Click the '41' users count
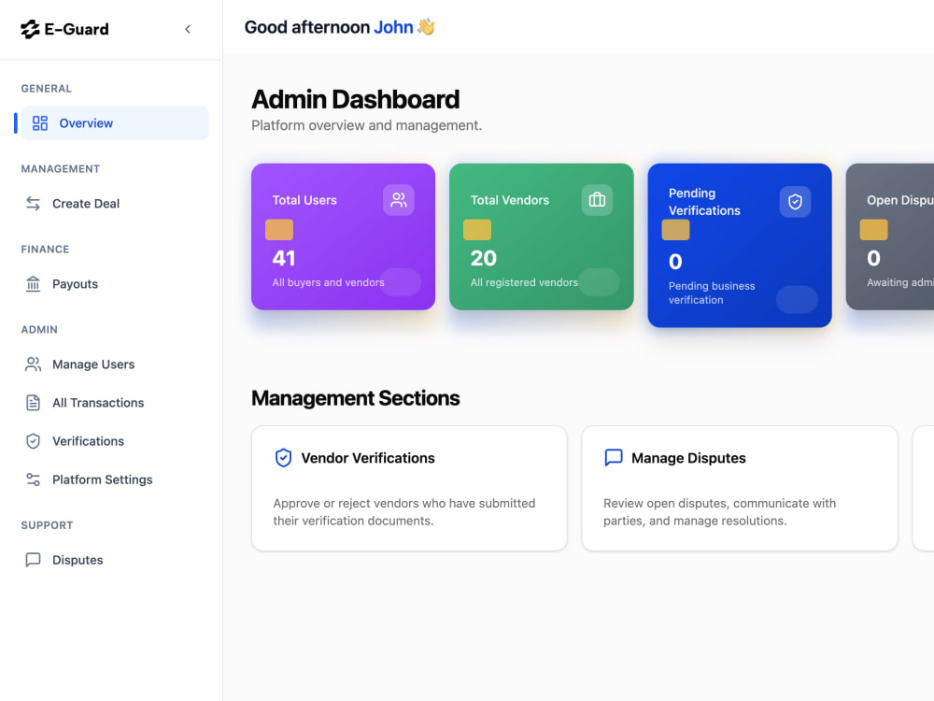Image resolution: width=934 pixels, height=701 pixels. click(284, 258)
